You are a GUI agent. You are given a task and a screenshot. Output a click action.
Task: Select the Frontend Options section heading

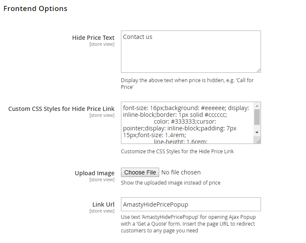35,8
